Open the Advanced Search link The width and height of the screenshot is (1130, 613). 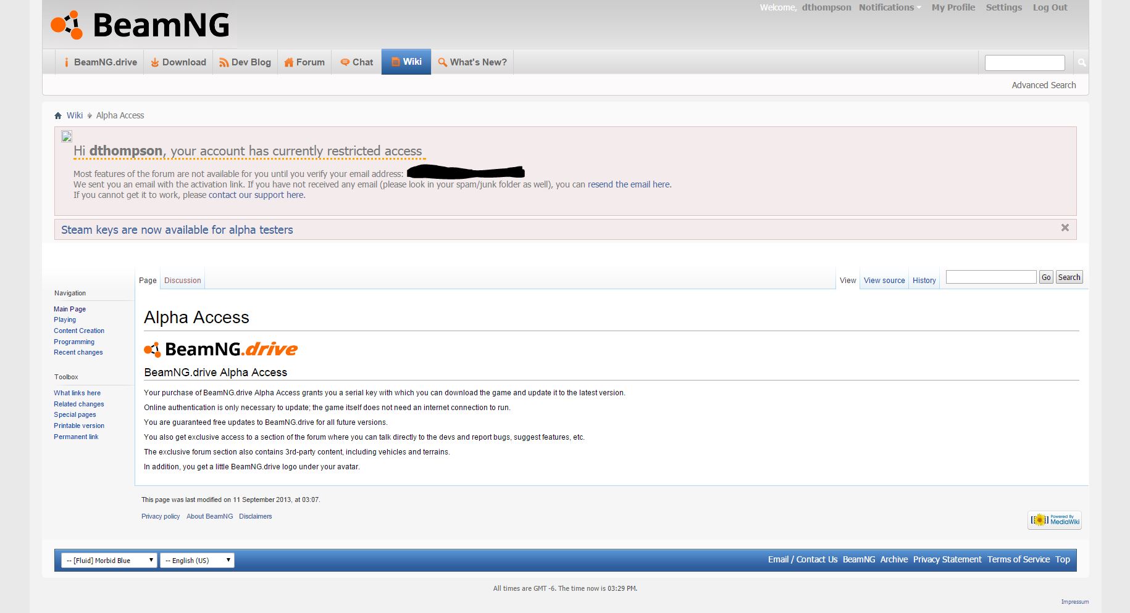[x=1044, y=85]
